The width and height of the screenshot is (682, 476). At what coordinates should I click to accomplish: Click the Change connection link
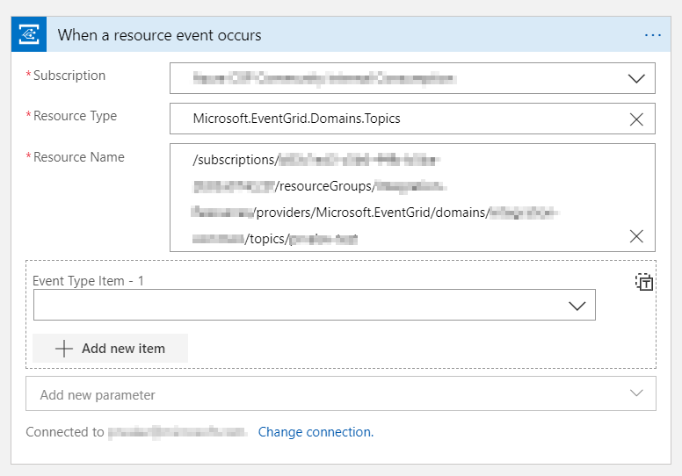[316, 432]
